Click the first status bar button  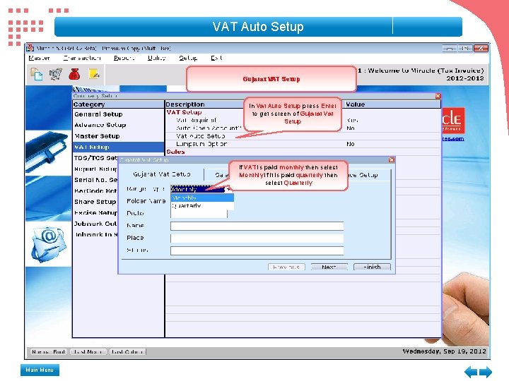click(x=48, y=352)
